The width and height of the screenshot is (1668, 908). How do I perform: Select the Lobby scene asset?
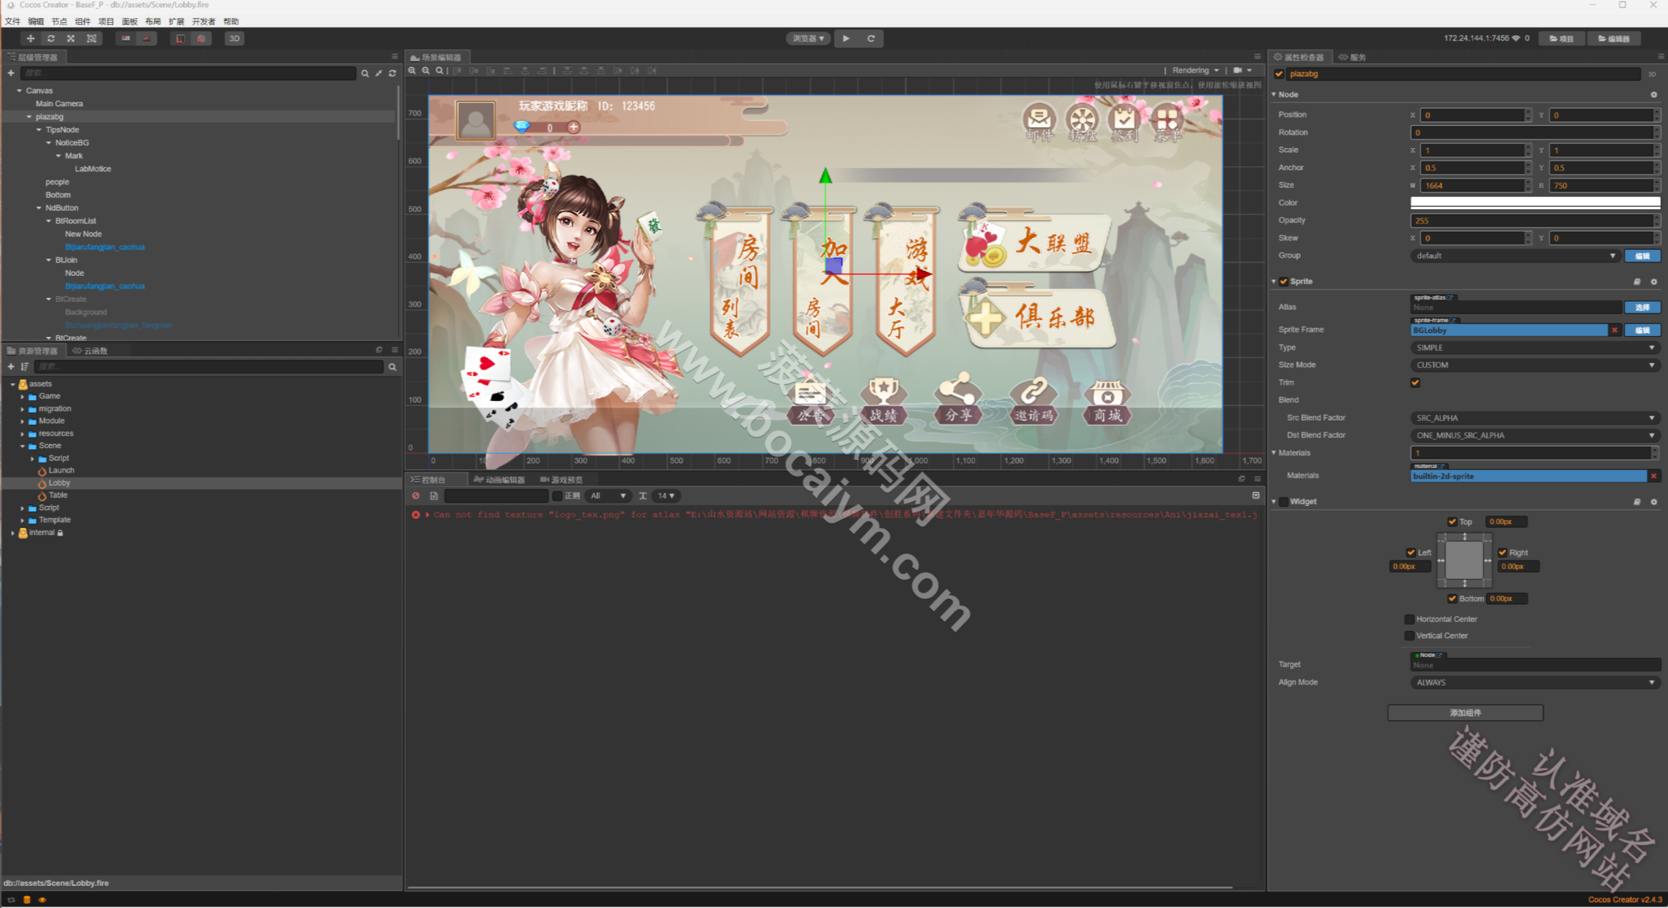59,483
